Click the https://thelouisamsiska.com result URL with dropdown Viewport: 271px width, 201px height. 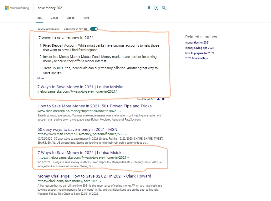pos(82,157)
